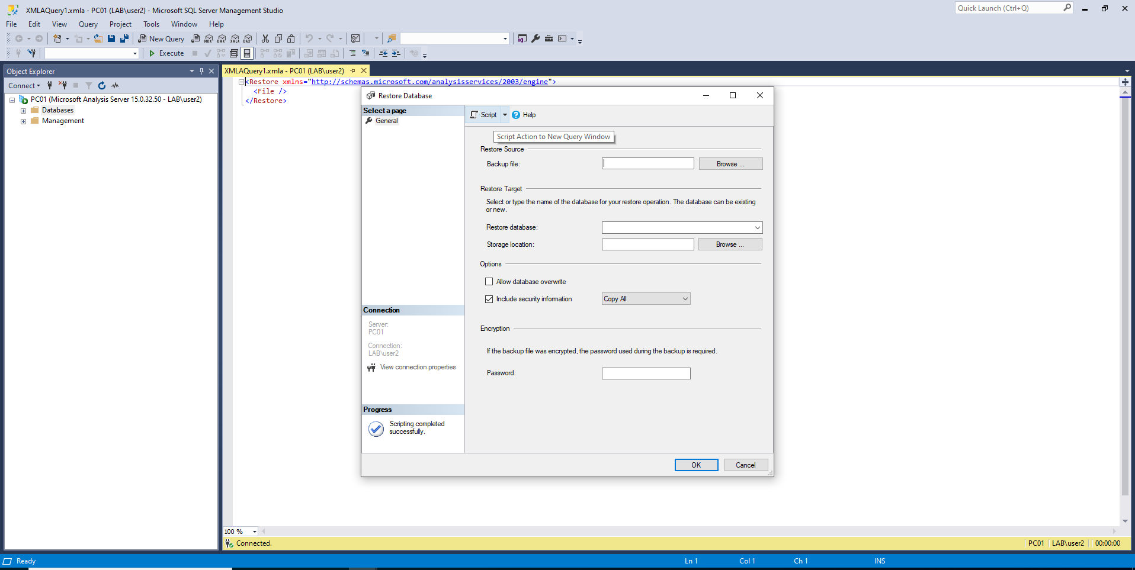The image size is (1135, 570).
Task: Click the Save All toolbar icon
Action: click(124, 38)
